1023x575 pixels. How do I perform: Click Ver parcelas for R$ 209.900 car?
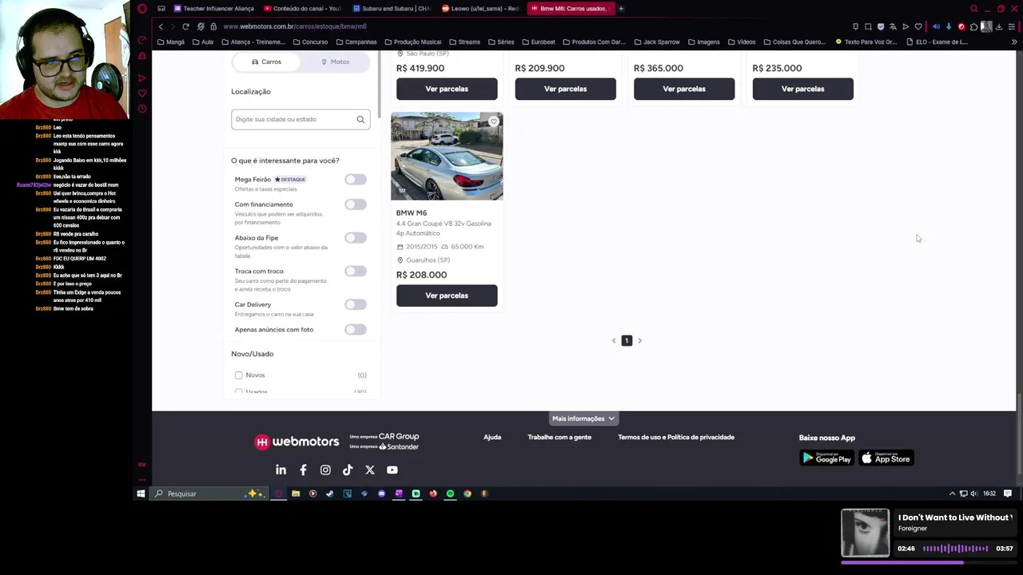pos(565,89)
